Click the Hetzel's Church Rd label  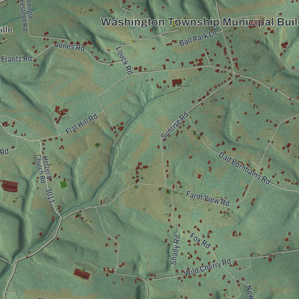43,169
